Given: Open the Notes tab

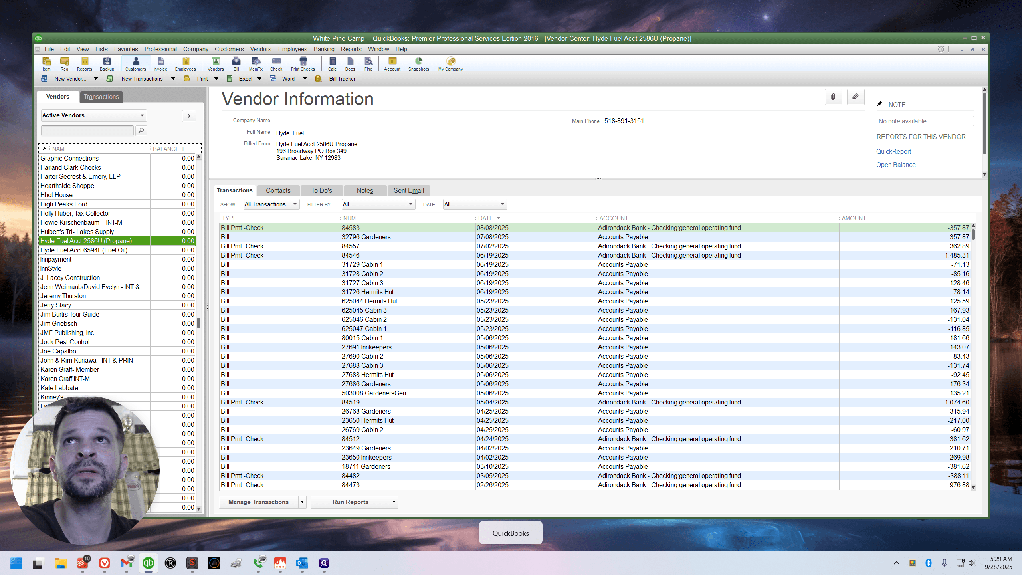Looking at the screenshot, I should point(365,191).
